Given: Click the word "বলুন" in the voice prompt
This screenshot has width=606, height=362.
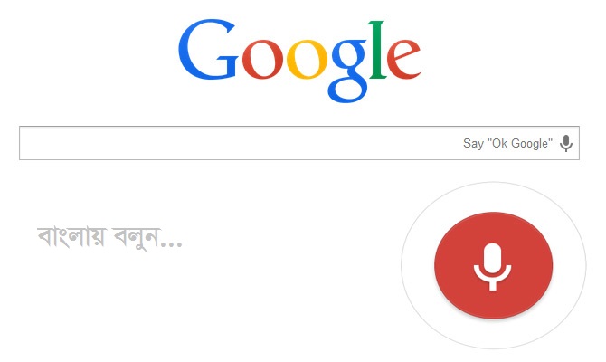Looking at the screenshot, I should click(136, 238).
